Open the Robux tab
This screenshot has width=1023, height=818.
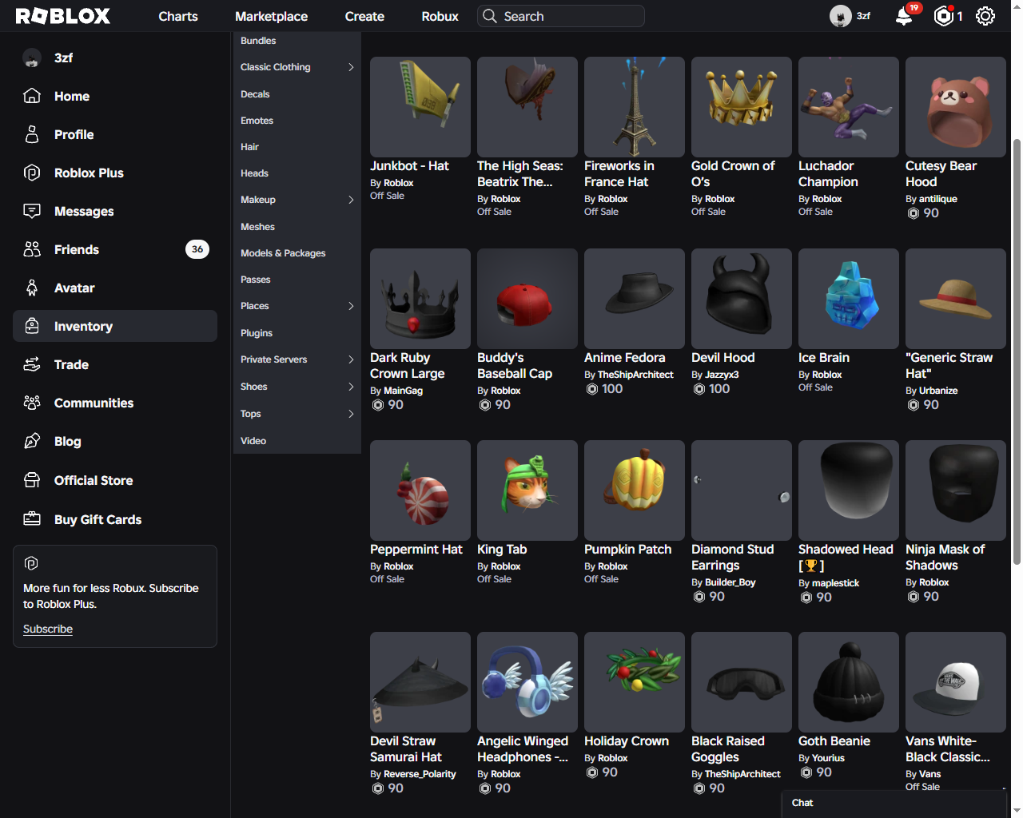440,16
